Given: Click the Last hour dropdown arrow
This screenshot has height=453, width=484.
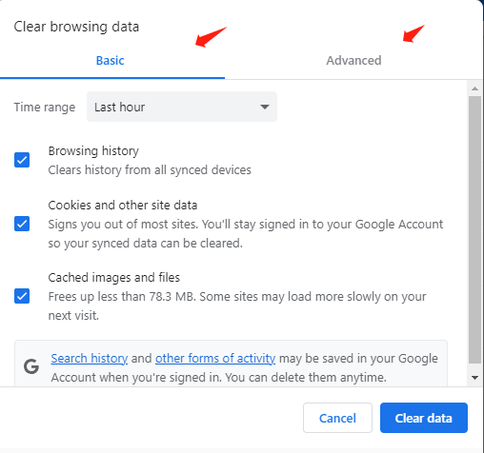Looking at the screenshot, I should point(265,107).
